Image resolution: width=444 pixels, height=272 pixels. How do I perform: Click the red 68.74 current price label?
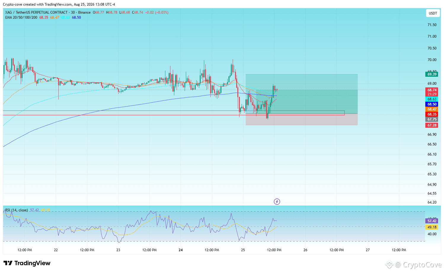pos(432,90)
